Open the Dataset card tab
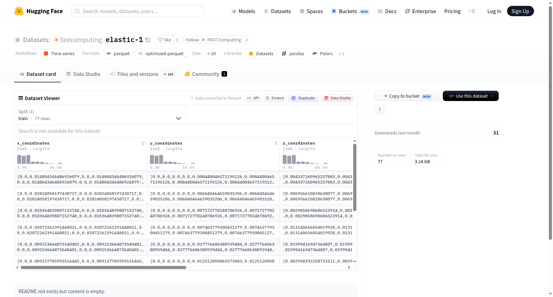This screenshot has width=553, height=297. (37, 74)
